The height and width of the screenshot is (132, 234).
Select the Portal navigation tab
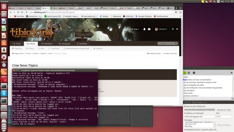[x=17, y=44]
